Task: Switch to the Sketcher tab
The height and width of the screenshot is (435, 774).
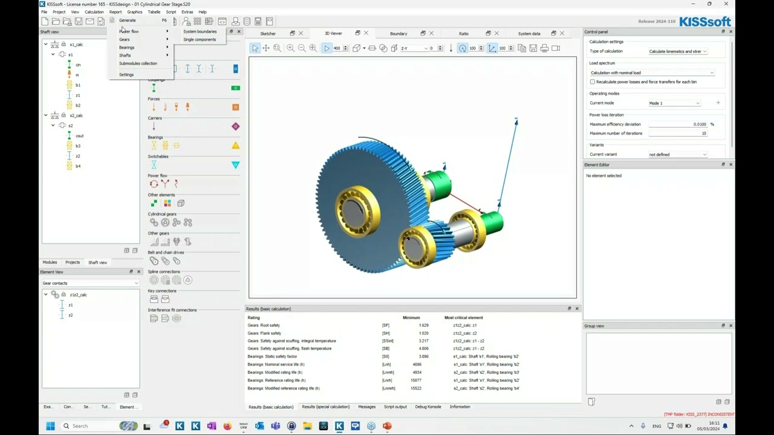Action: [268, 34]
